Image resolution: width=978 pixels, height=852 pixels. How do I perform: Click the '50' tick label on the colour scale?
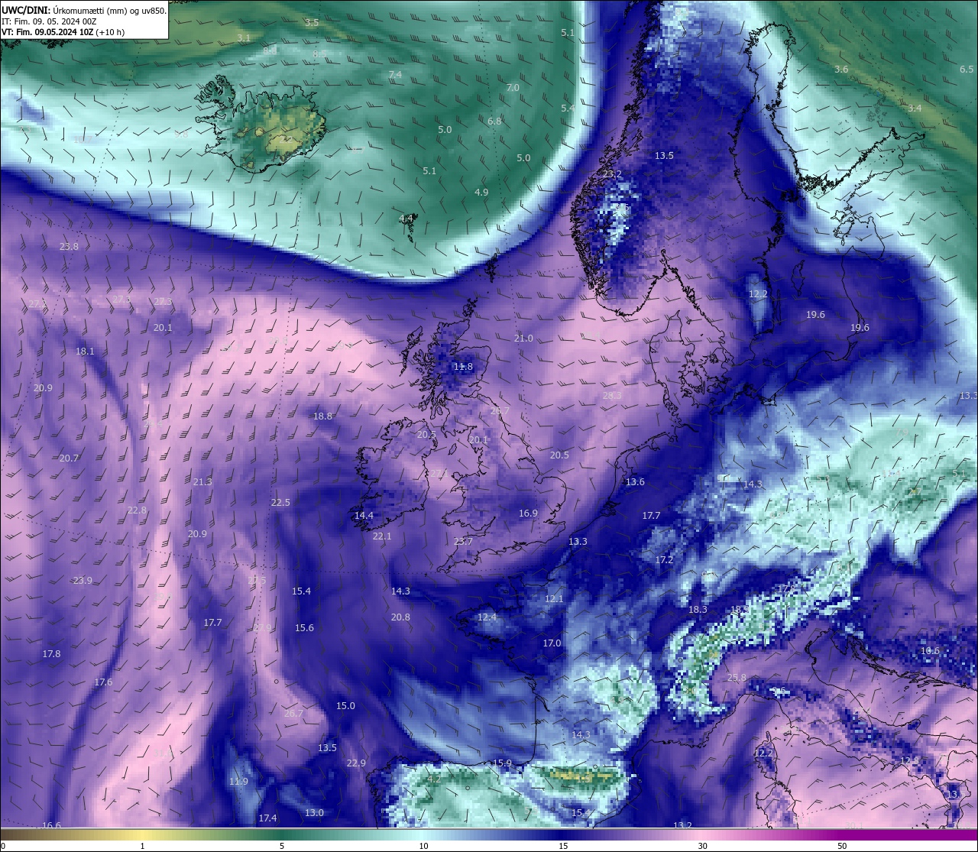point(842,846)
